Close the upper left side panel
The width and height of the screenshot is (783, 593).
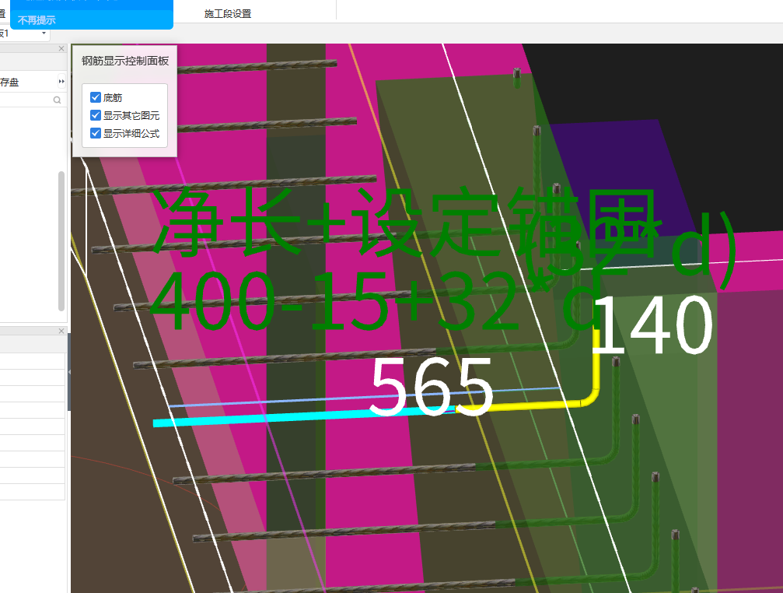pos(61,48)
